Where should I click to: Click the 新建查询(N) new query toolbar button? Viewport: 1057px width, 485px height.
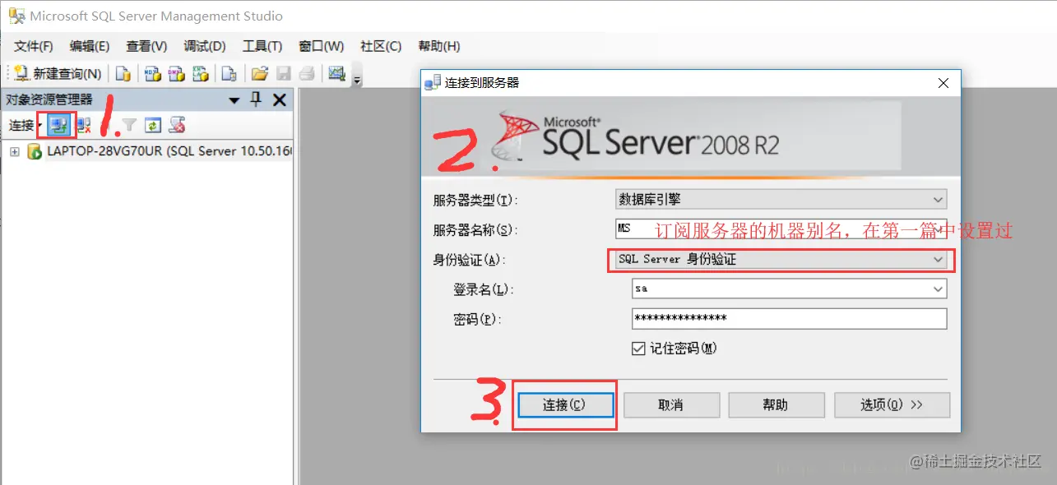tap(58, 74)
